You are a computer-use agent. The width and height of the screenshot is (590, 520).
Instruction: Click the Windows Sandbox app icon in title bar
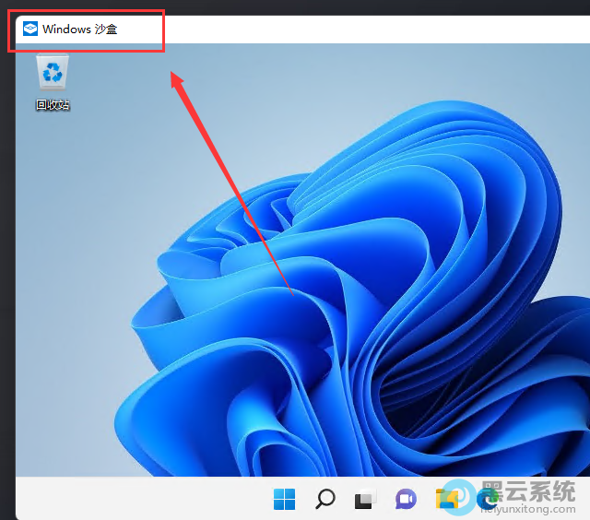pos(30,30)
